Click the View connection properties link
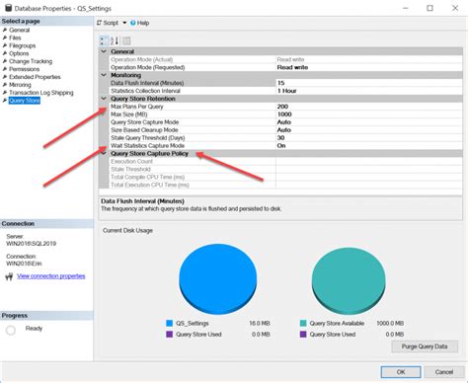Screen dimensions: 468x383 click(x=51, y=276)
